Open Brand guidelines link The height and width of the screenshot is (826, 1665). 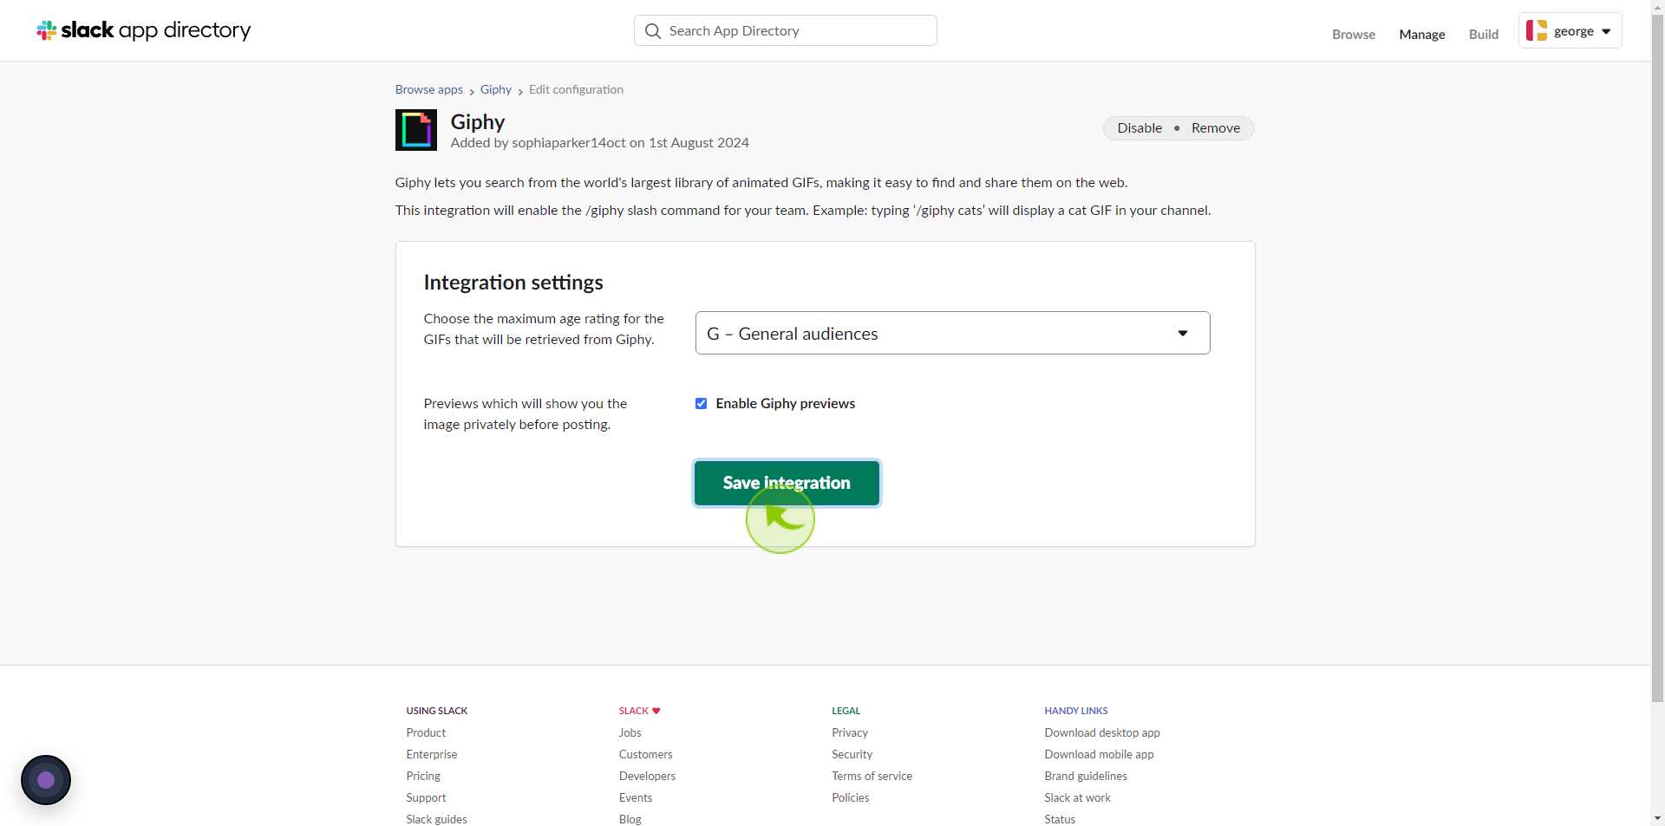[x=1086, y=777]
